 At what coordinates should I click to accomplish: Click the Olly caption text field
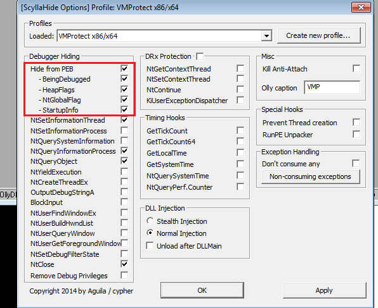(332, 87)
